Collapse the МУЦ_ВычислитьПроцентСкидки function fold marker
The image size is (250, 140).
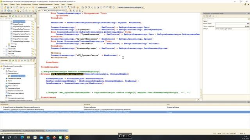(x=40, y=74)
